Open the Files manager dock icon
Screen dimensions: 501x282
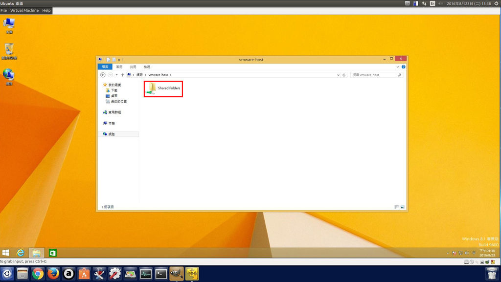point(23,274)
